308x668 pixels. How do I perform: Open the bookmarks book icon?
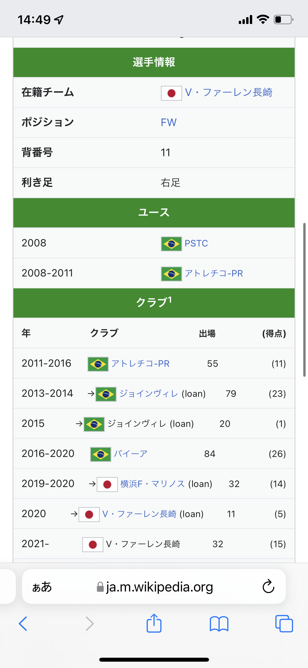click(219, 624)
